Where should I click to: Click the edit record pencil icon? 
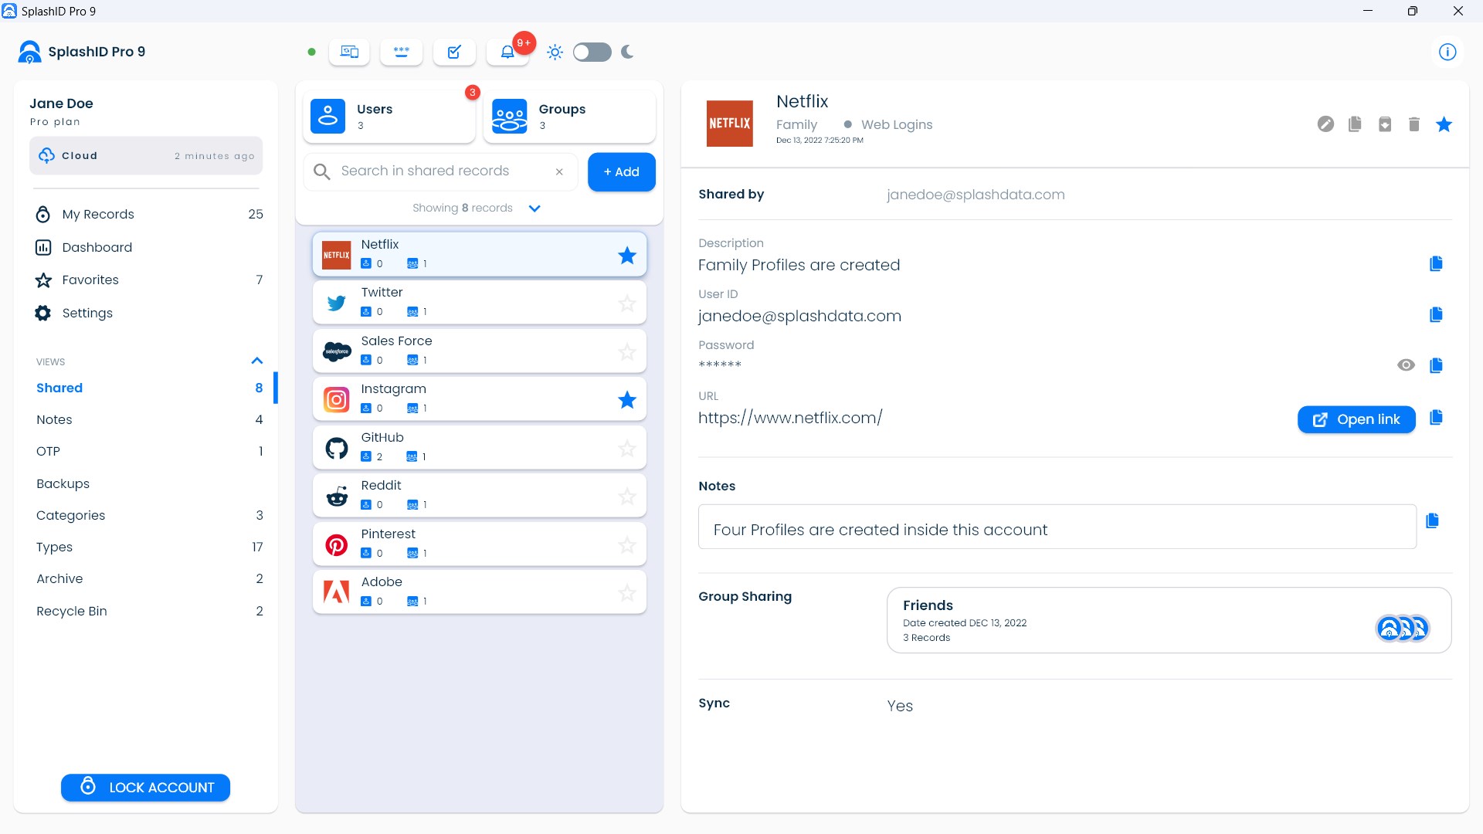[x=1325, y=124]
